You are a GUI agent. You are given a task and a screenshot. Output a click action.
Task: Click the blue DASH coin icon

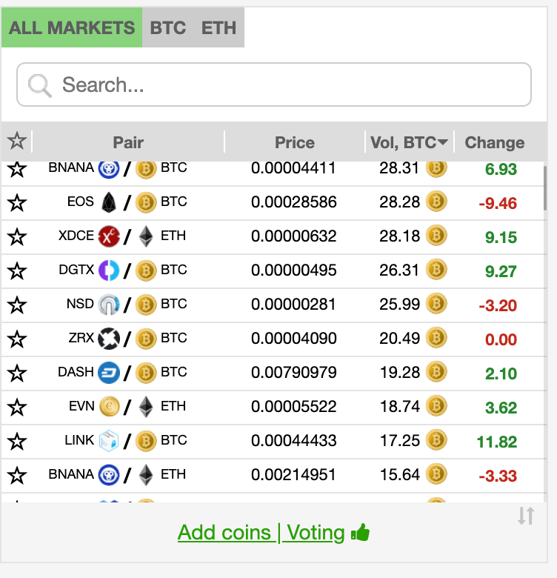pos(109,373)
